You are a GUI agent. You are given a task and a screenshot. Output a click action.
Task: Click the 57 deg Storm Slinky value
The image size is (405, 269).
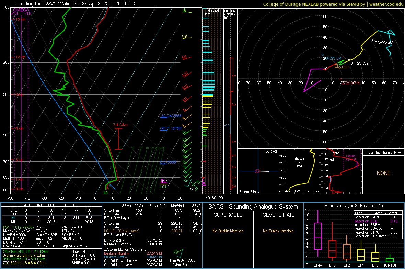[271, 151]
